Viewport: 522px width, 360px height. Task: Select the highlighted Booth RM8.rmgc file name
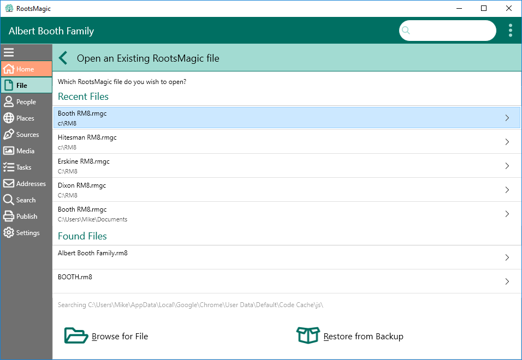[x=82, y=113]
